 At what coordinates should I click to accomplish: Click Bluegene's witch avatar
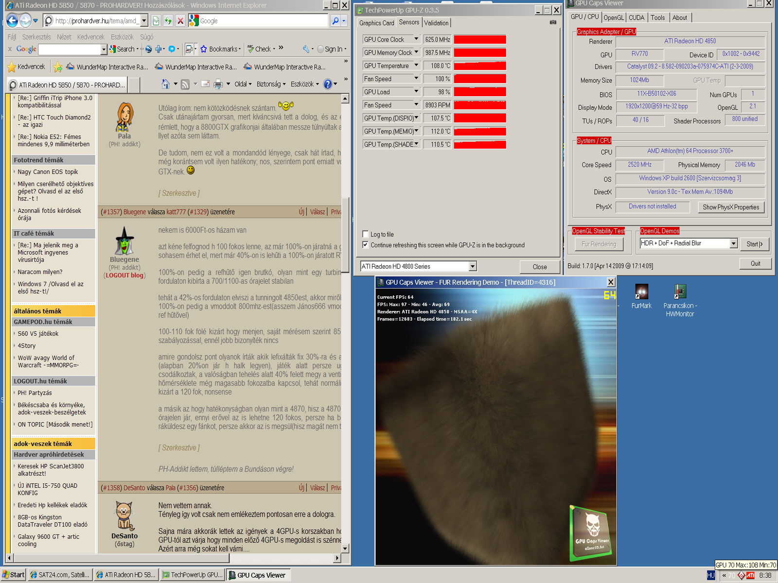tap(124, 240)
